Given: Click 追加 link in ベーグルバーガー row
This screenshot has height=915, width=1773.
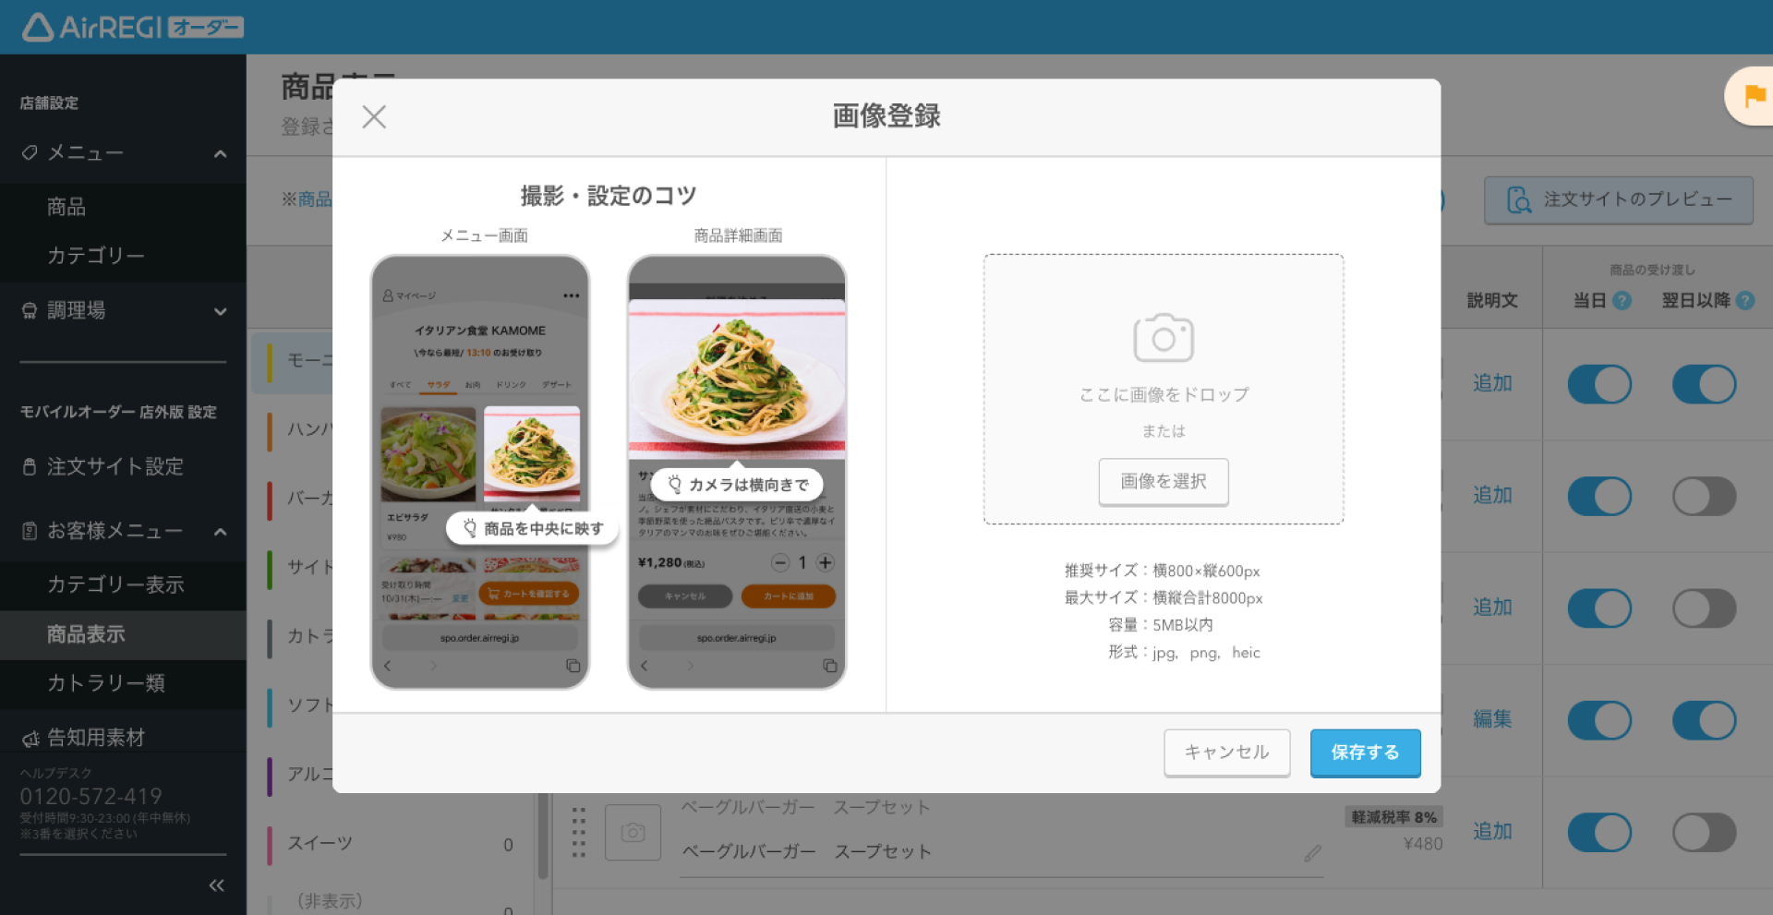Looking at the screenshot, I should pyautogui.click(x=1492, y=831).
